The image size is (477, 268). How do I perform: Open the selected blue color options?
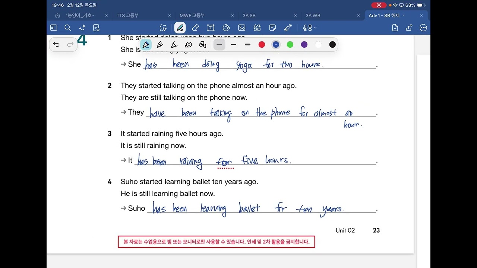pos(276,45)
